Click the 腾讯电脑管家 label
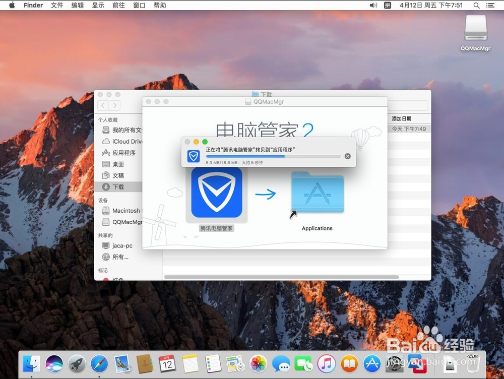 pos(216,228)
